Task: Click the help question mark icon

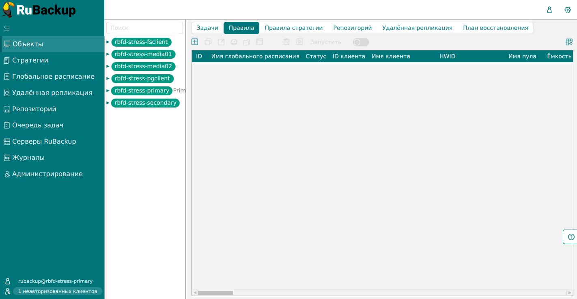Action: tap(571, 237)
